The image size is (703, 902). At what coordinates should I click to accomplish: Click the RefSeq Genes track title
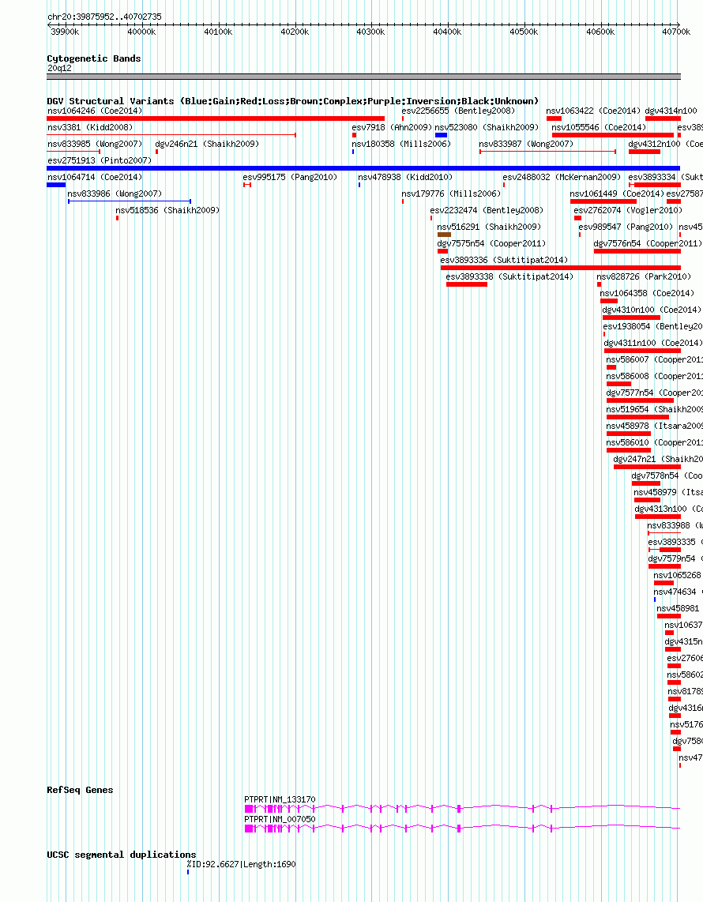80,790
